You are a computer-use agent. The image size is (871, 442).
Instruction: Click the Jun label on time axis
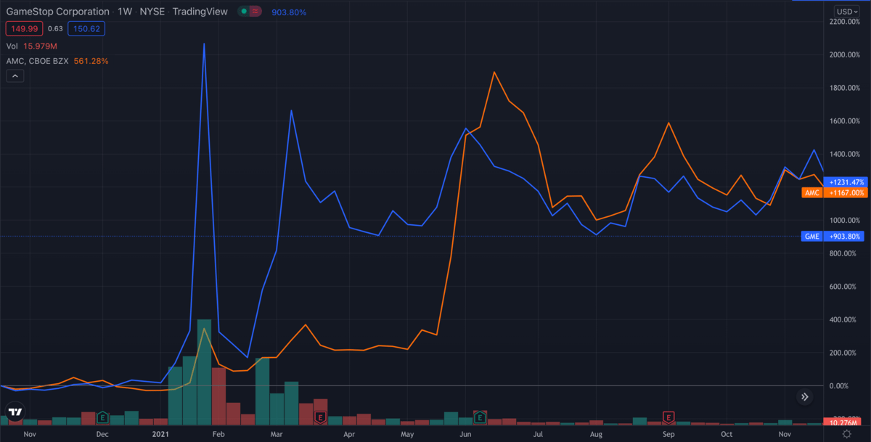pos(465,434)
